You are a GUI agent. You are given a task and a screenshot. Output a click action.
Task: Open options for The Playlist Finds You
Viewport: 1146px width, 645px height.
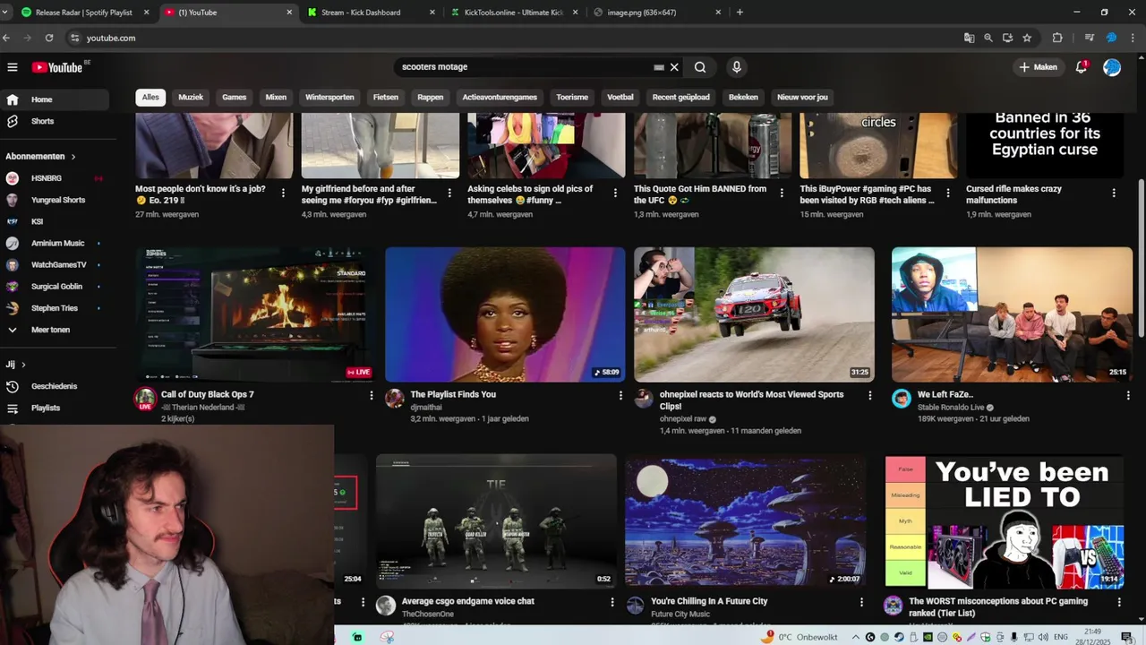620,395
